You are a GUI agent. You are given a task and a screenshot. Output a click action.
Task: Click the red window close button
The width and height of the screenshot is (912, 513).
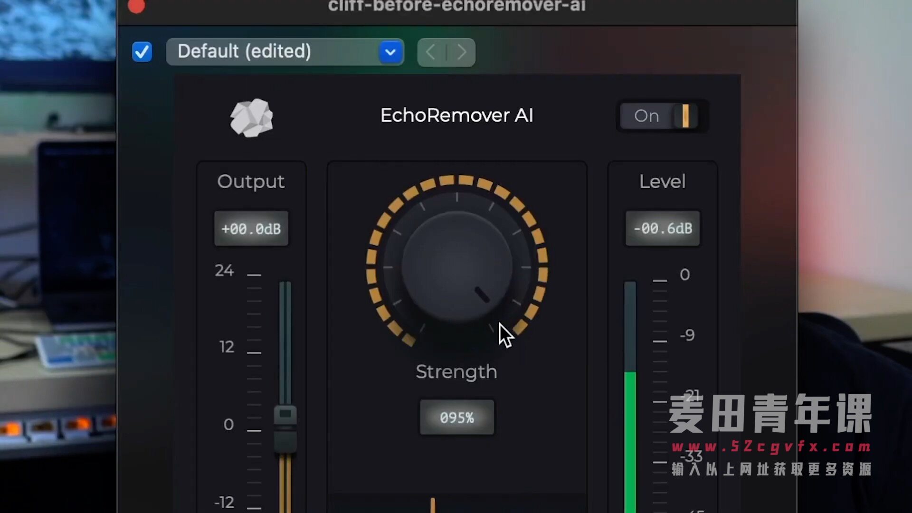[136, 6]
